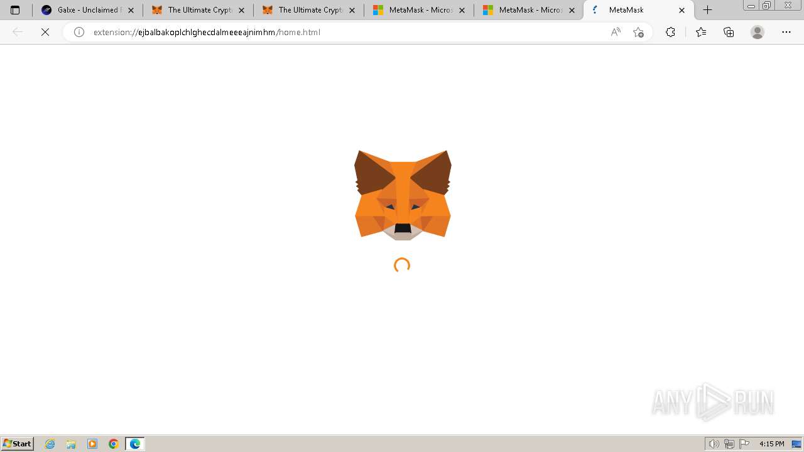The image size is (804, 452).
Task: Open the tab actions menu icon
Action: pos(15,10)
